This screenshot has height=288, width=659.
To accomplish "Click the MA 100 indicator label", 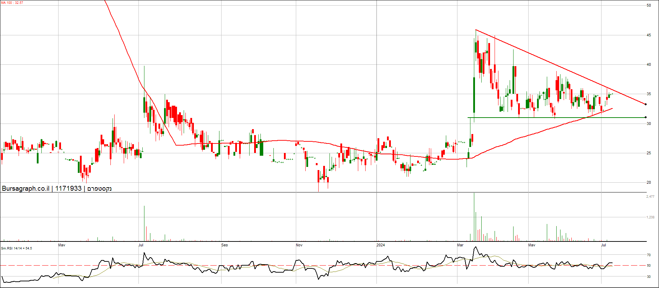I will coord(12,3).
